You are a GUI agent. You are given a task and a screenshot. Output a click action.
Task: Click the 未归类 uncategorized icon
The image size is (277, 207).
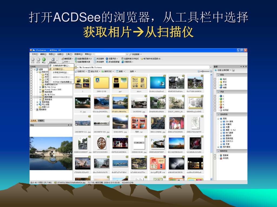[x=221, y=158]
